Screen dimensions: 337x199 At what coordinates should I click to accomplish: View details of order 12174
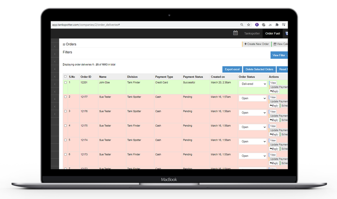[x=273, y=140]
